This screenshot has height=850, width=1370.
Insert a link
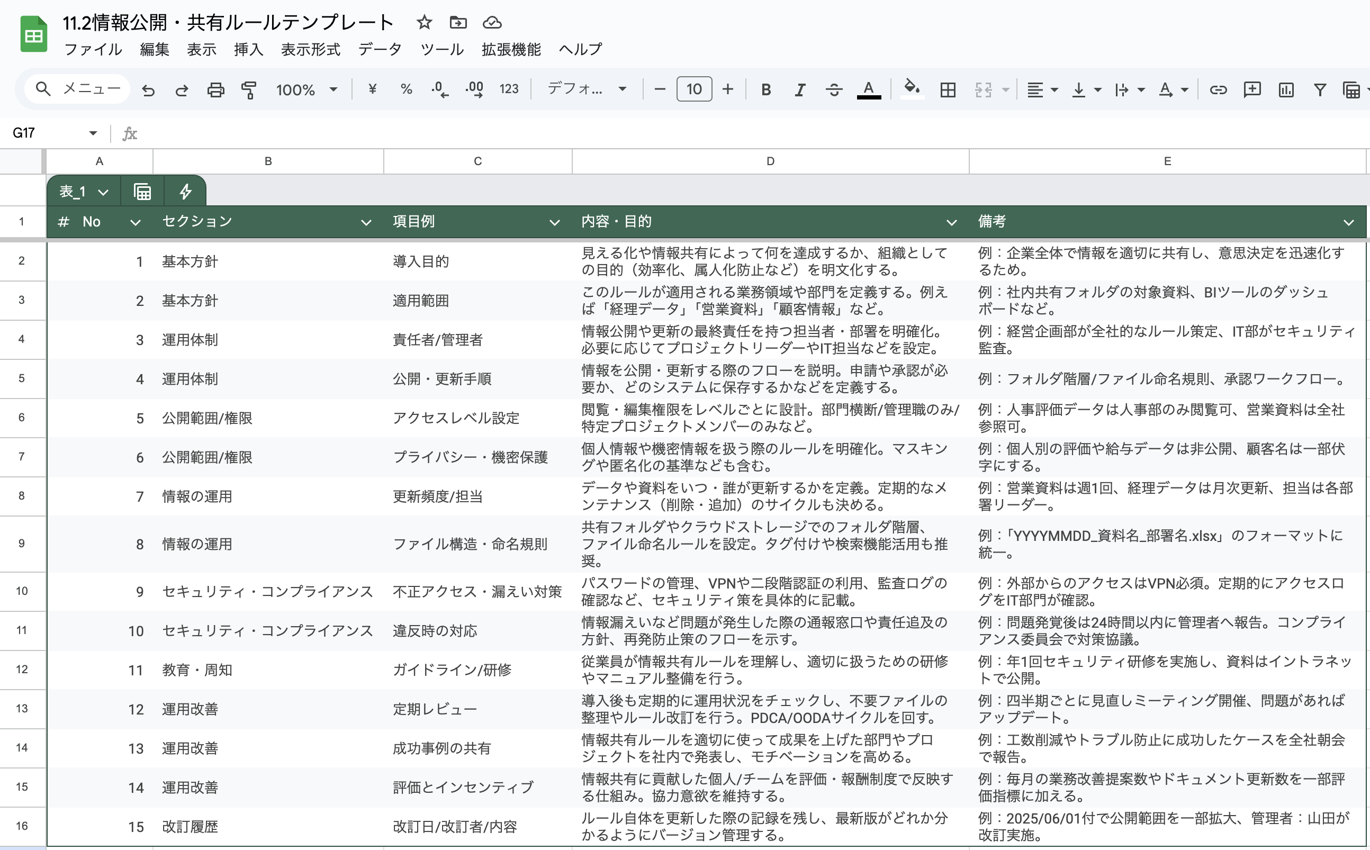(1218, 89)
